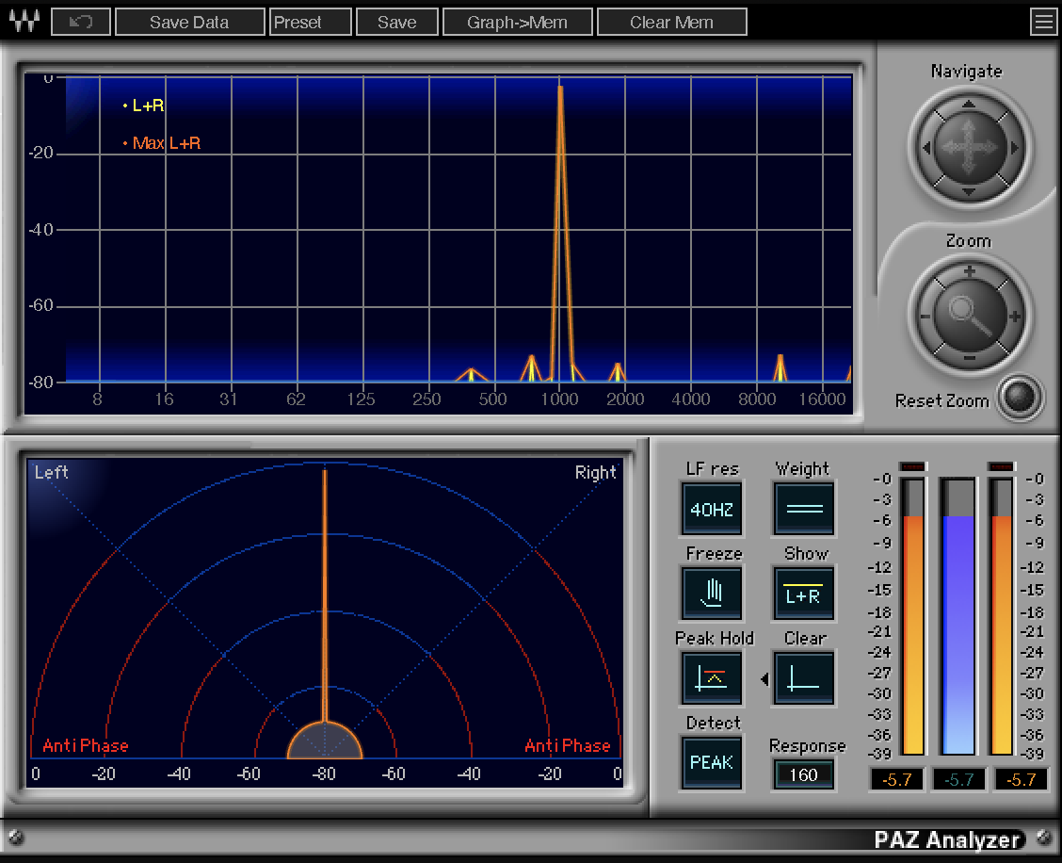This screenshot has height=863, width=1062.
Task: Zoom in vertically with top plus
Action: click(969, 271)
